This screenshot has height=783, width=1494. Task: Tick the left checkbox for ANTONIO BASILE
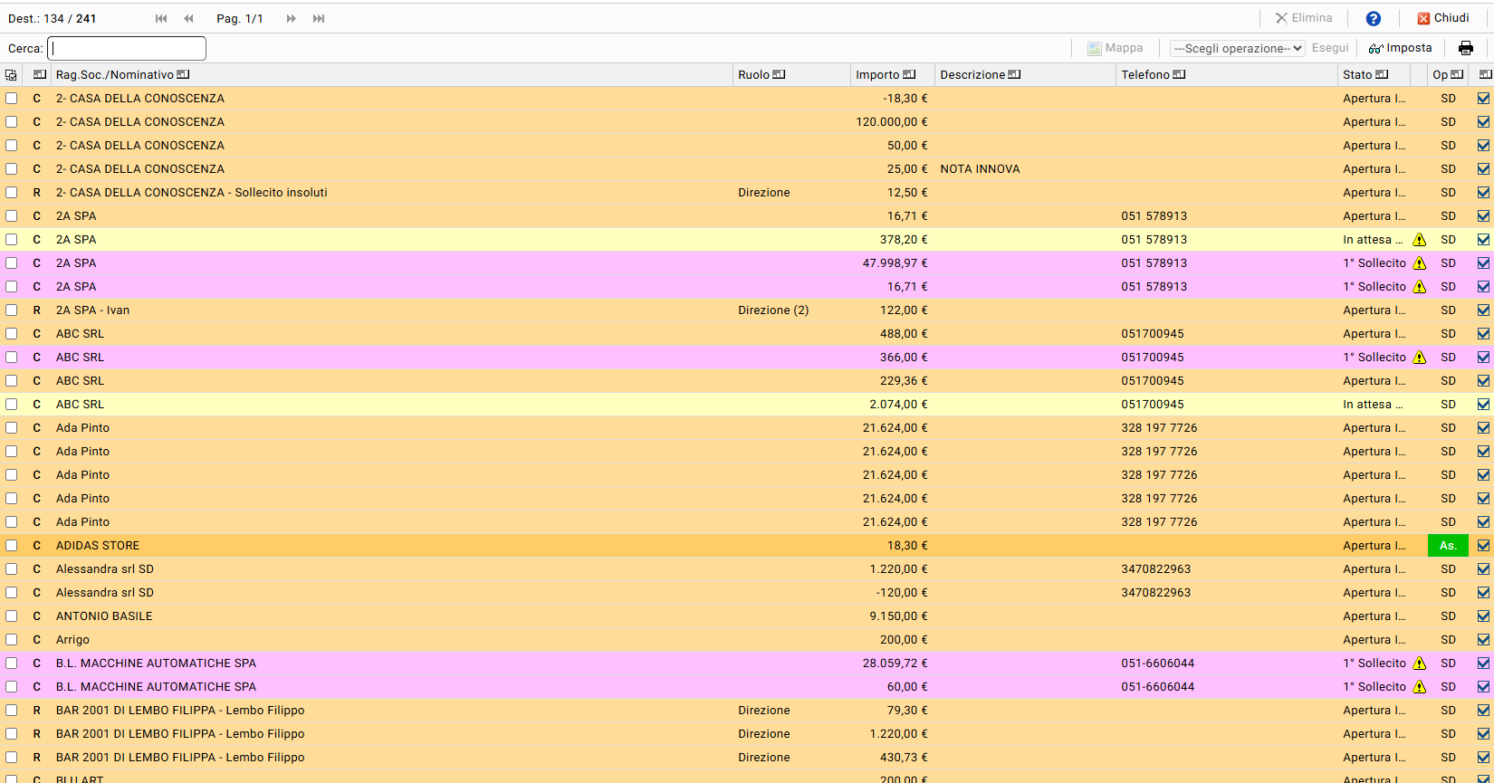(11, 616)
